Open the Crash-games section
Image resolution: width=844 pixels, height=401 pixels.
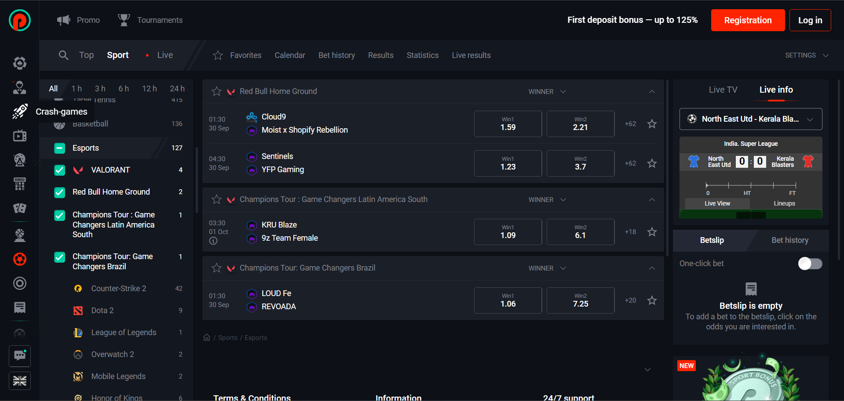click(x=19, y=111)
